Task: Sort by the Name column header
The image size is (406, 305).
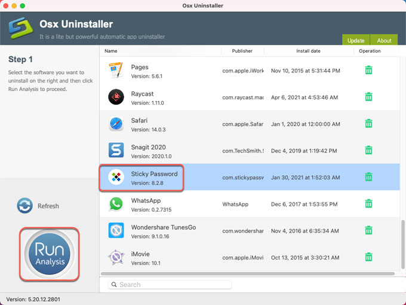Action: coord(111,51)
